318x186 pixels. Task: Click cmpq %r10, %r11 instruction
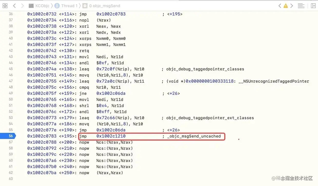coord(100,87)
